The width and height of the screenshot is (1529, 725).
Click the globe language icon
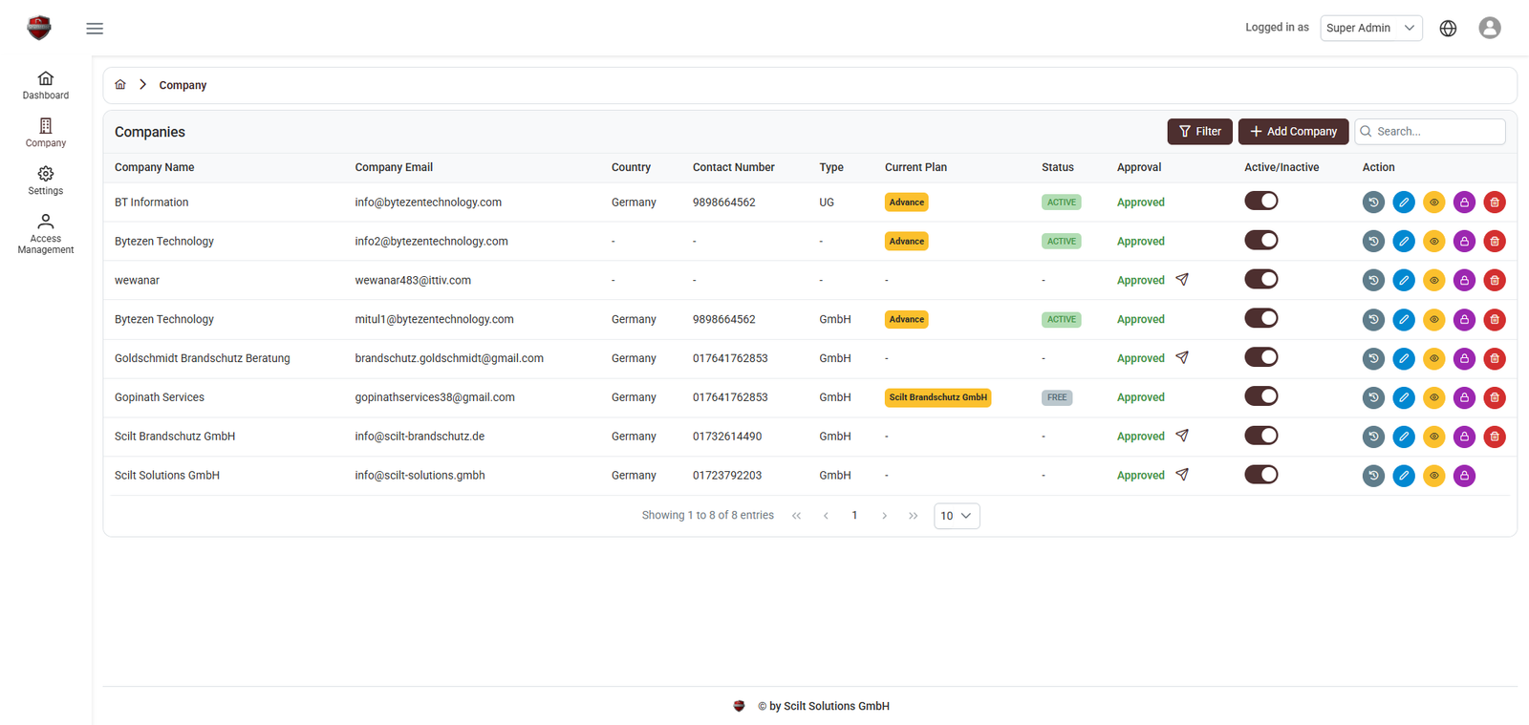tap(1448, 29)
